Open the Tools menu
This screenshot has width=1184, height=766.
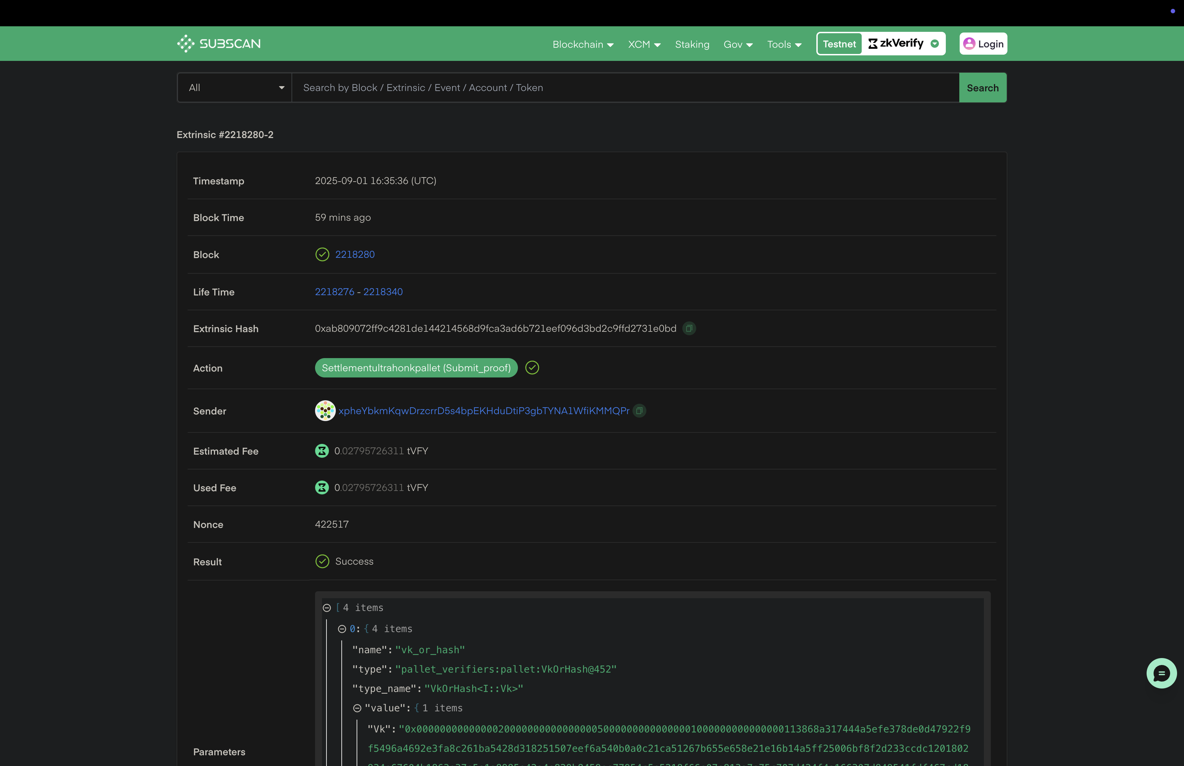pos(784,44)
